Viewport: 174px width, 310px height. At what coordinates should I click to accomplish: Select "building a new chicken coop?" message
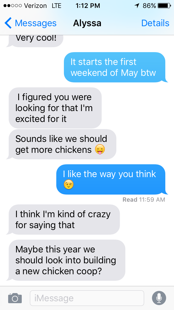tap(66, 260)
